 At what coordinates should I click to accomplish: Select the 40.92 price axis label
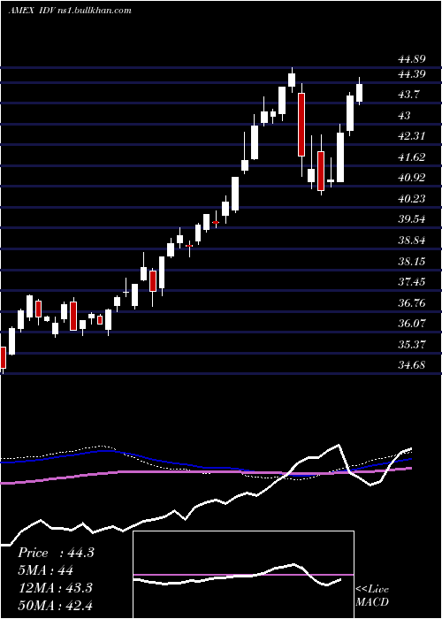click(x=412, y=178)
